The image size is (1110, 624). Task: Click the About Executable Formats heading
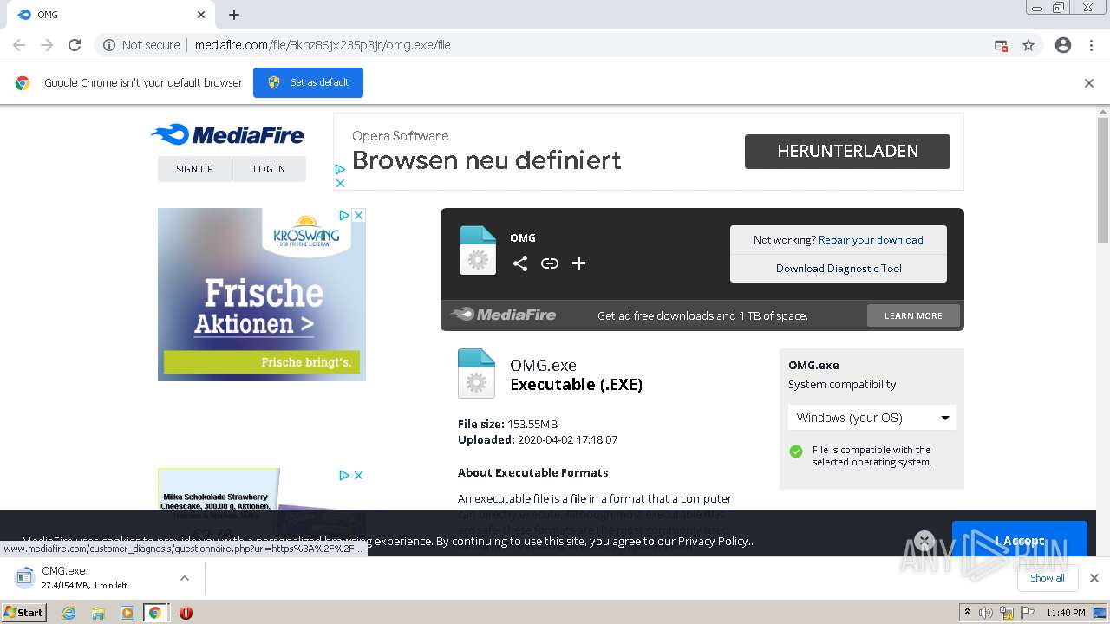click(533, 473)
